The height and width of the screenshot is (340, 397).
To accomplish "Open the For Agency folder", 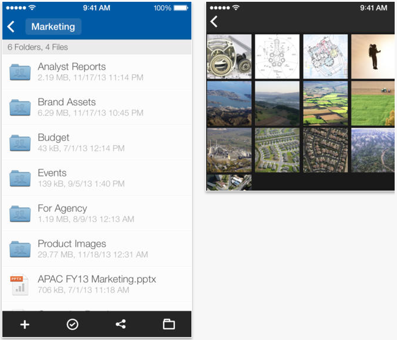I will [x=62, y=213].
